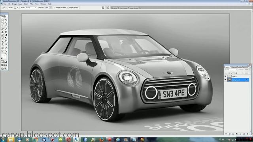Select the Marquee selection tool

coord(2,19)
